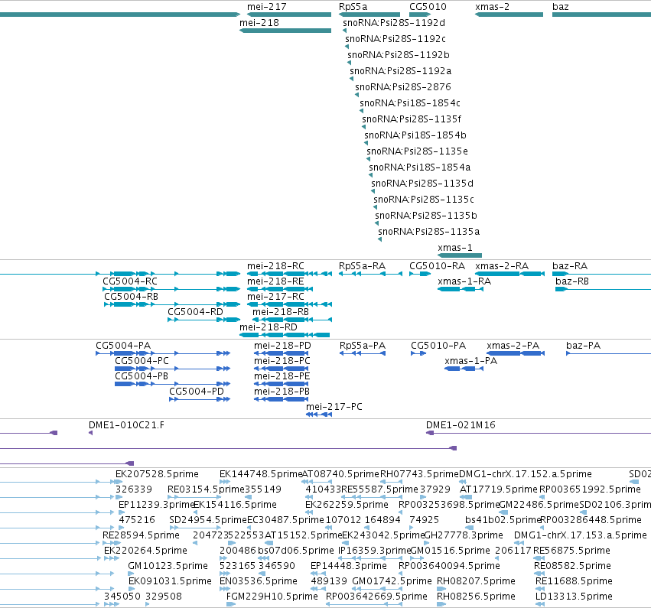Click the DME1-010C21.F clone marker
Viewport: 651px width, 608px height.
click(90, 433)
